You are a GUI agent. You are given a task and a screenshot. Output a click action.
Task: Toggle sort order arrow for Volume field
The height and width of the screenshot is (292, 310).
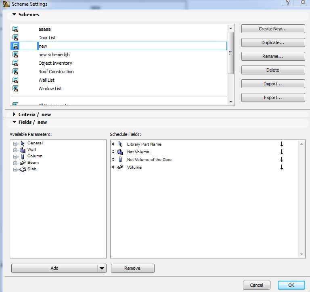[282, 167]
